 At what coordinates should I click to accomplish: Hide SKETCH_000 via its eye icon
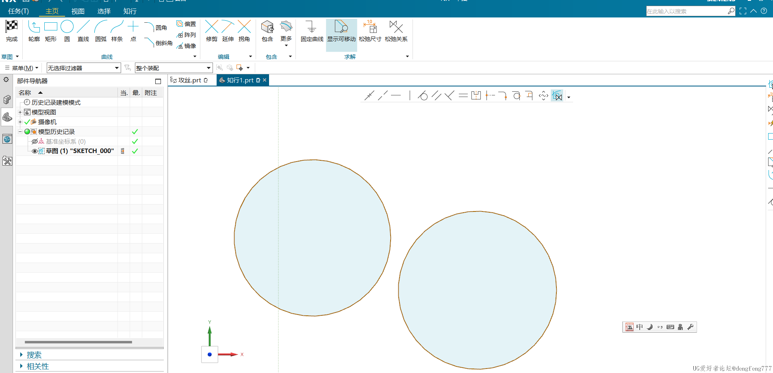35,151
